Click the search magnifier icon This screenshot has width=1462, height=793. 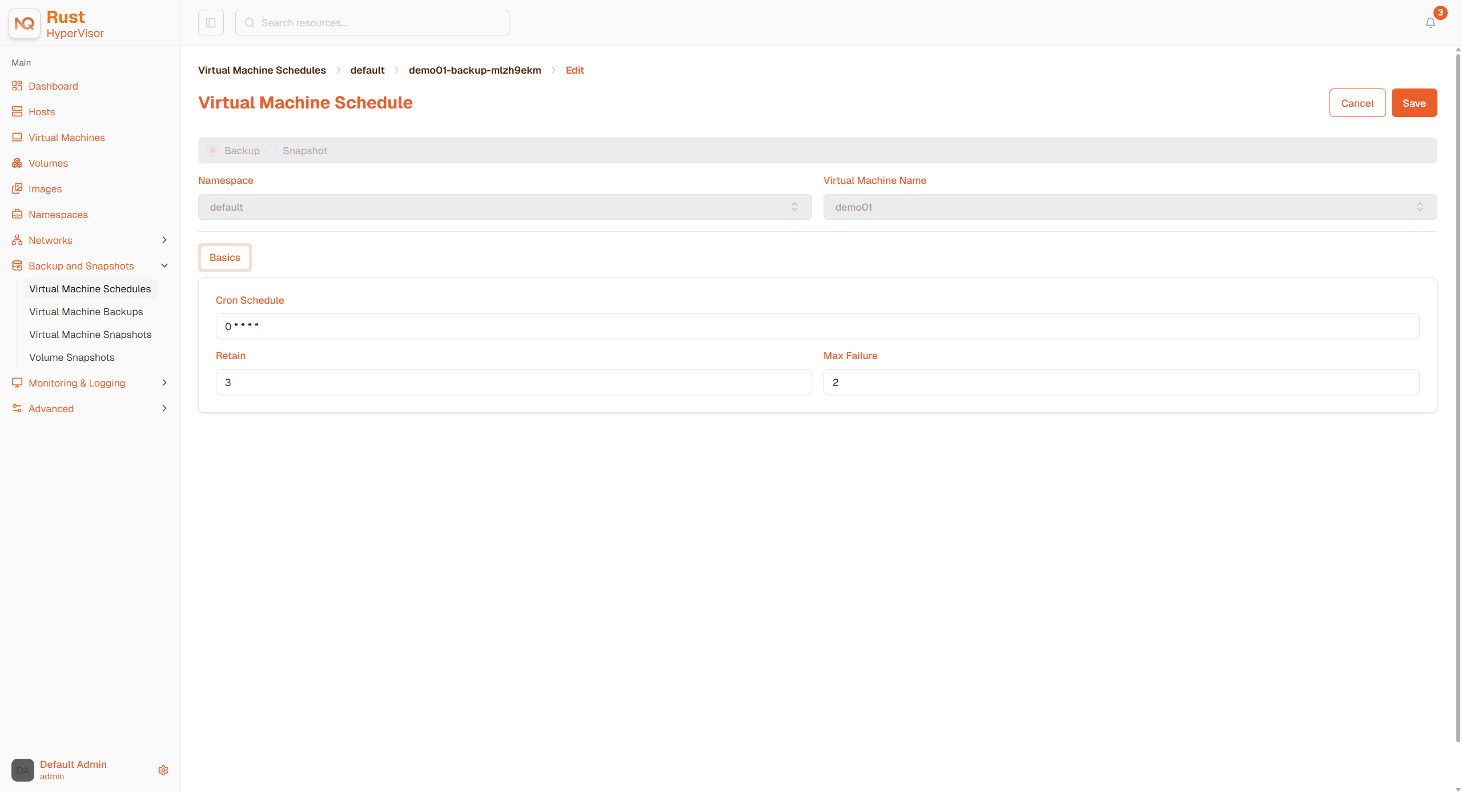click(250, 23)
